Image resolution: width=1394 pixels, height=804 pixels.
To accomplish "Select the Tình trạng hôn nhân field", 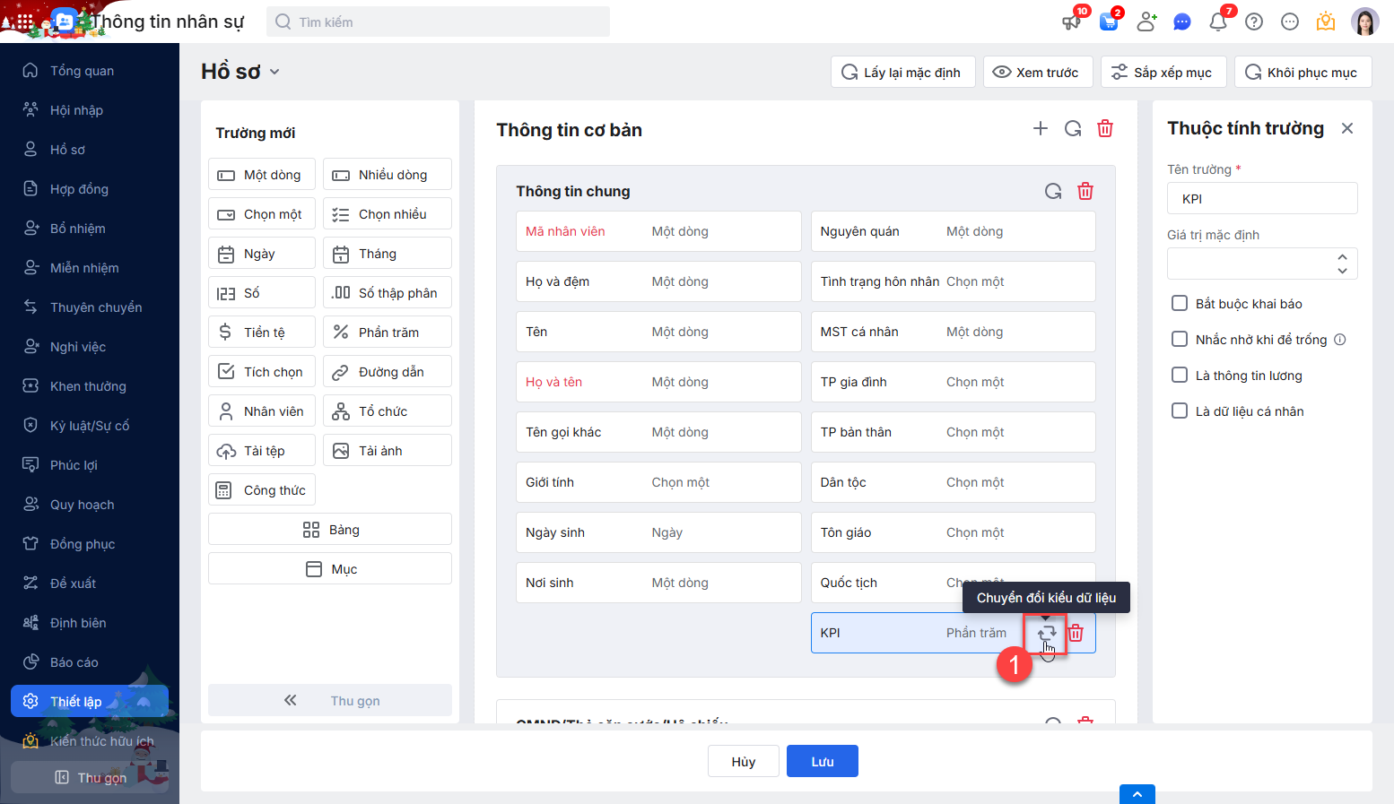I will (x=954, y=281).
